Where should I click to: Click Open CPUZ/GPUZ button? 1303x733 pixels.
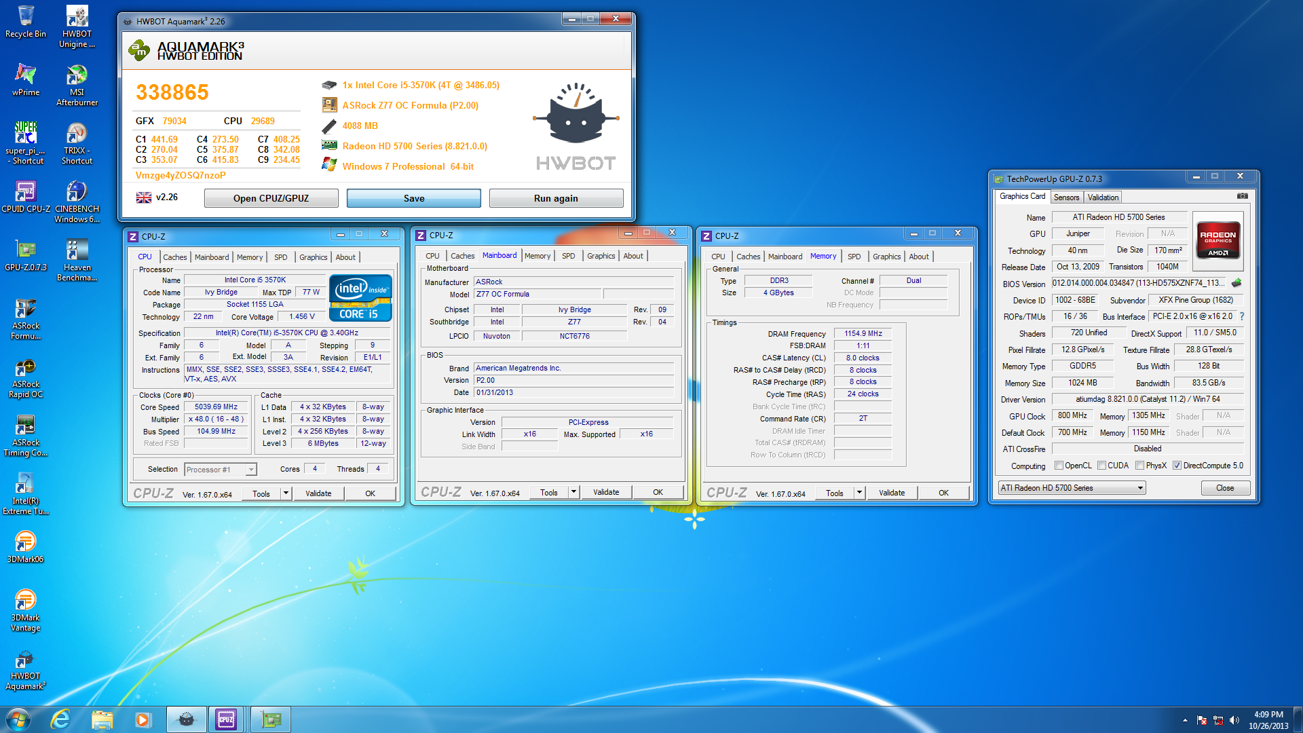coord(271,198)
